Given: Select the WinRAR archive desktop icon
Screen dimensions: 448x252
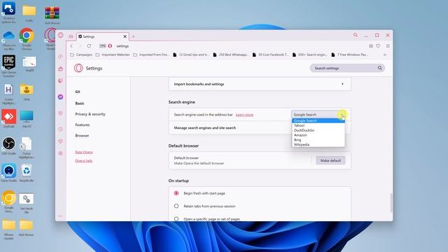Looking at the screenshot, I should (52, 15).
